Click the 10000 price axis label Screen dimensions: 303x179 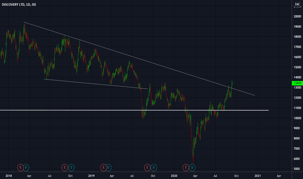click(x=297, y=118)
